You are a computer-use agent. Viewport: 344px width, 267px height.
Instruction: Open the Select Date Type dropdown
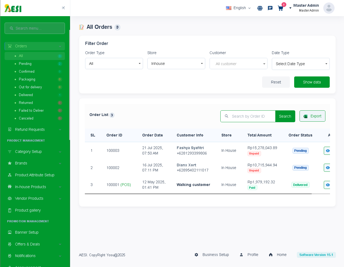click(301, 64)
